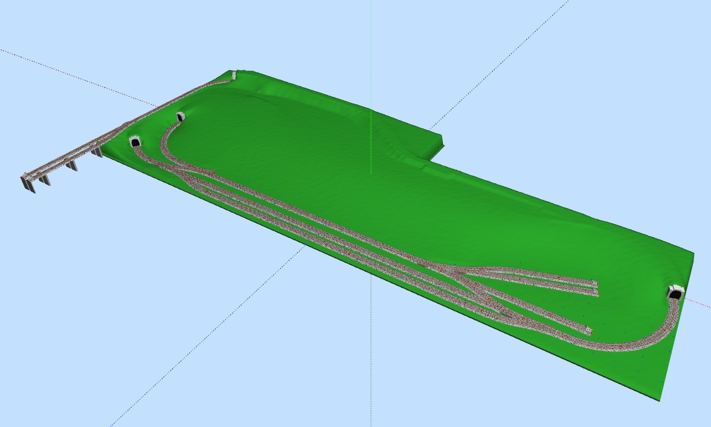Screen dimensions: 711x427
Task: Click the leftmost tunnel portal near the bridge
Action: (x=135, y=142)
